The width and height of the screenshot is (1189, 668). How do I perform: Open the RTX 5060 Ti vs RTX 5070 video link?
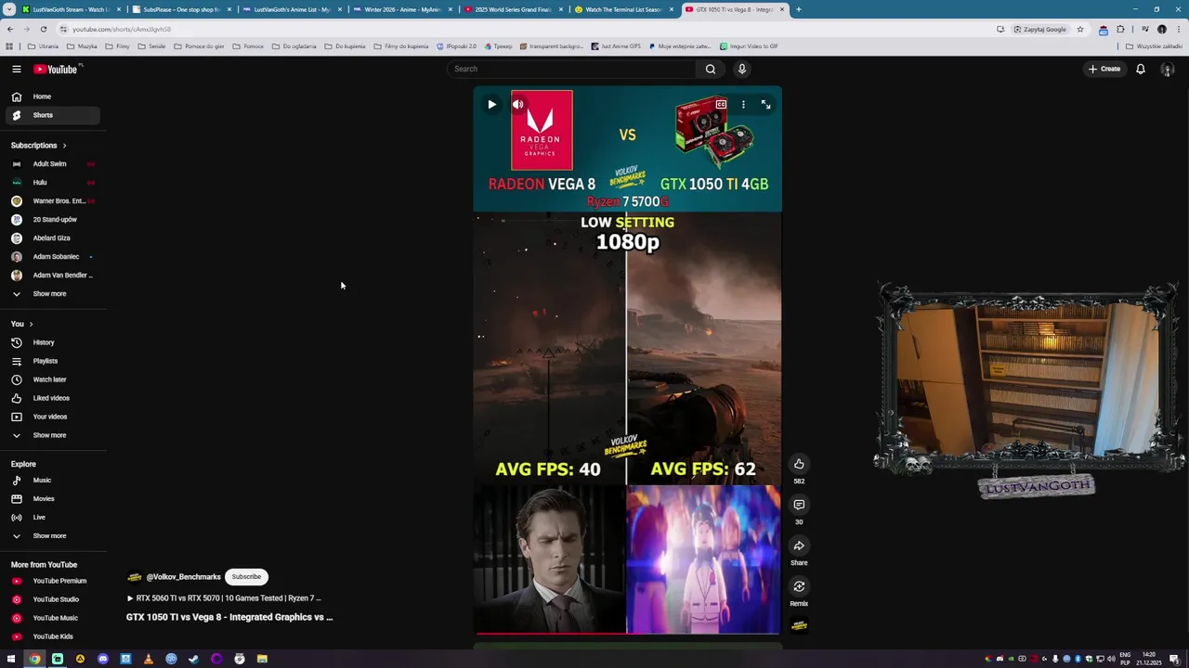[224, 598]
